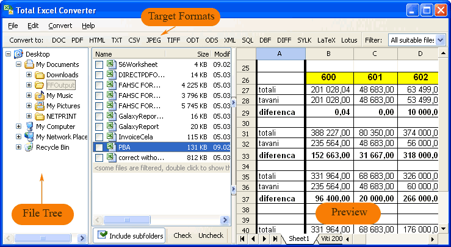Click the filtered files notice in list
Viewport: 451px width, 247px height.
tap(162, 168)
